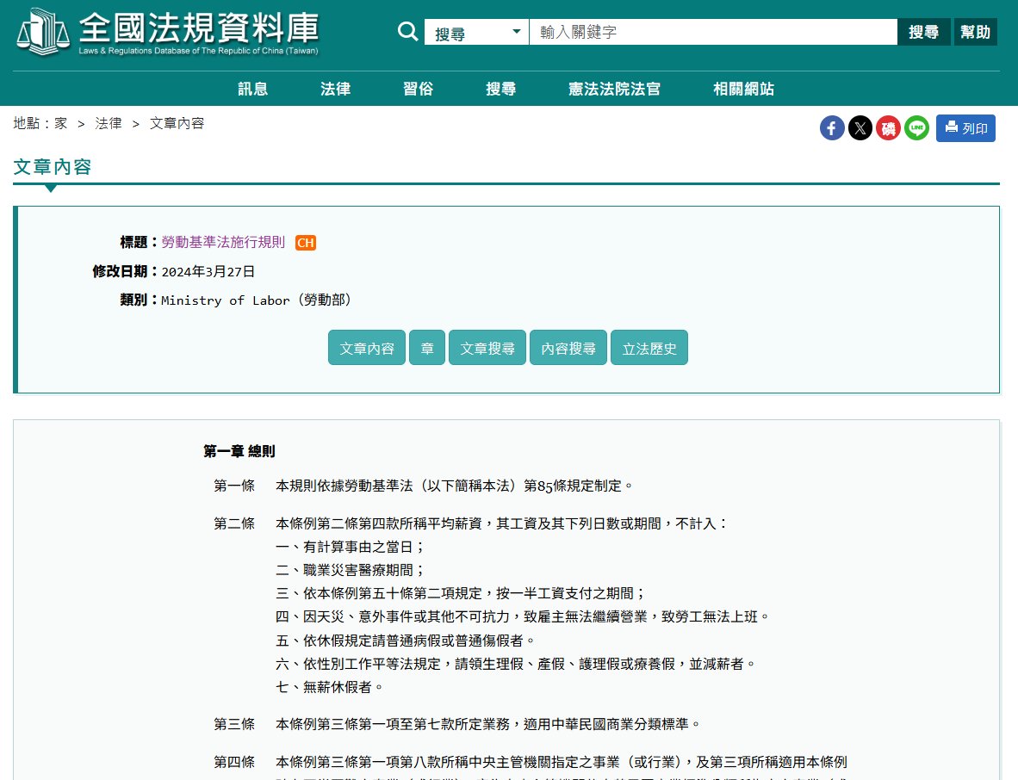Switch to 立法歷史 tab
1018x780 pixels.
(649, 348)
